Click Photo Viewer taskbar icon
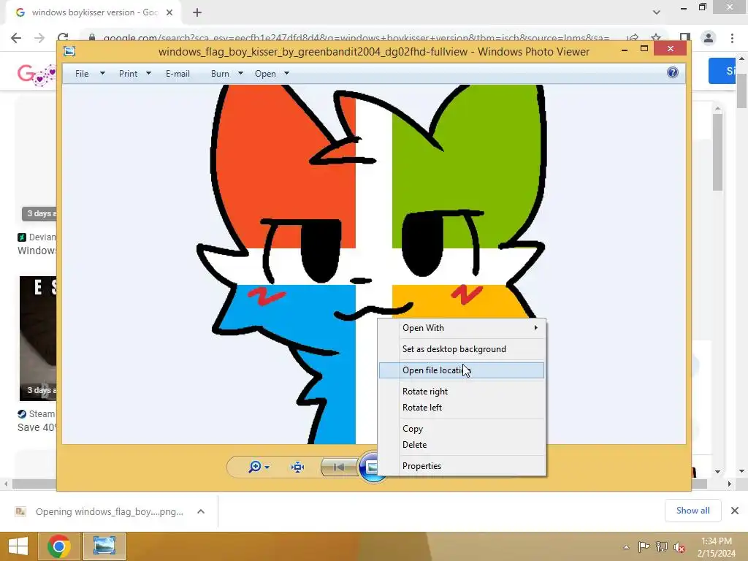The height and width of the screenshot is (561, 748). pyautogui.click(x=104, y=546)
